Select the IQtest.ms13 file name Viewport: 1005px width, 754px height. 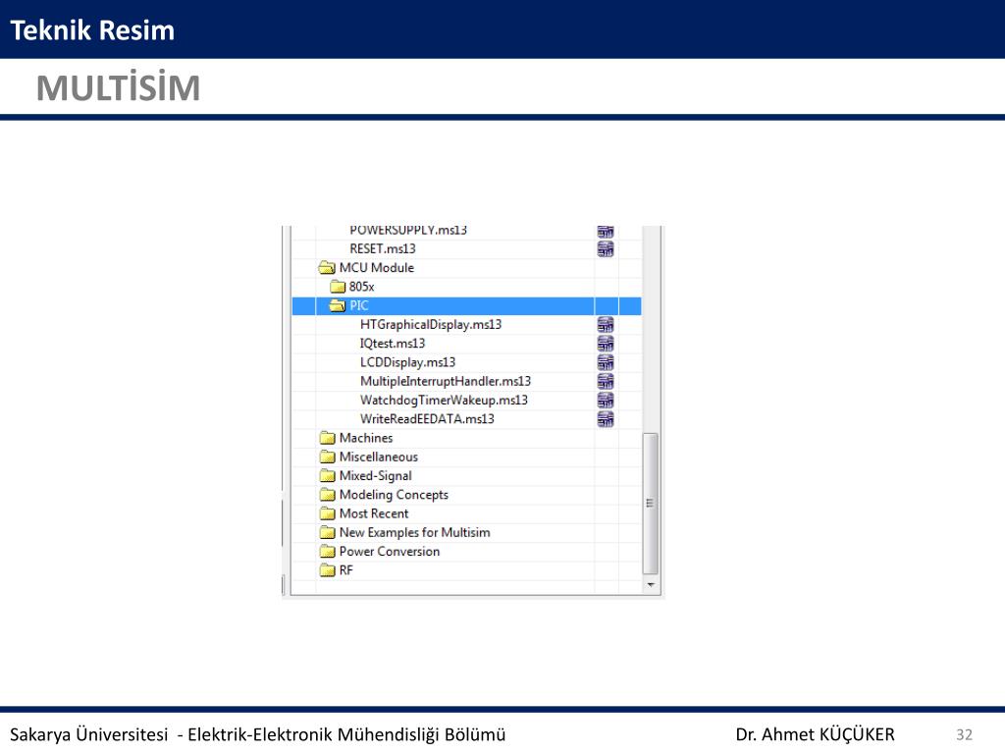point(393,344)
